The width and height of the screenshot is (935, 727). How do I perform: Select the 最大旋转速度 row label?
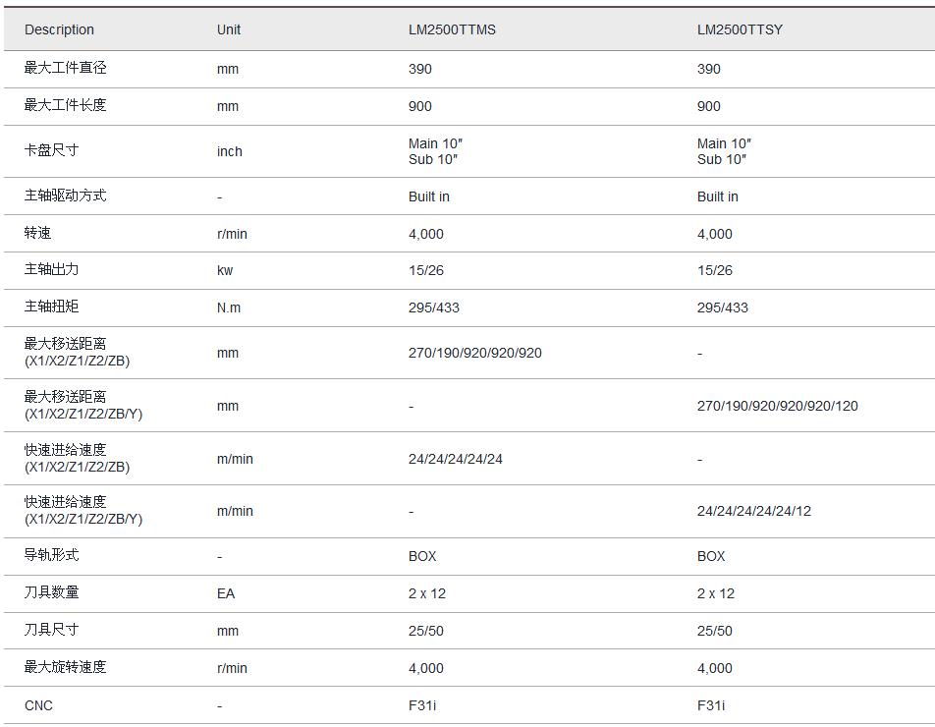click(x=65, y=667)
